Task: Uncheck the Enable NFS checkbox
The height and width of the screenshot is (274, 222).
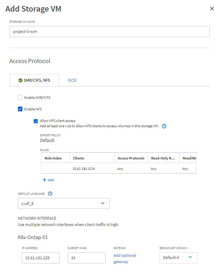Action: coord(20,109)
